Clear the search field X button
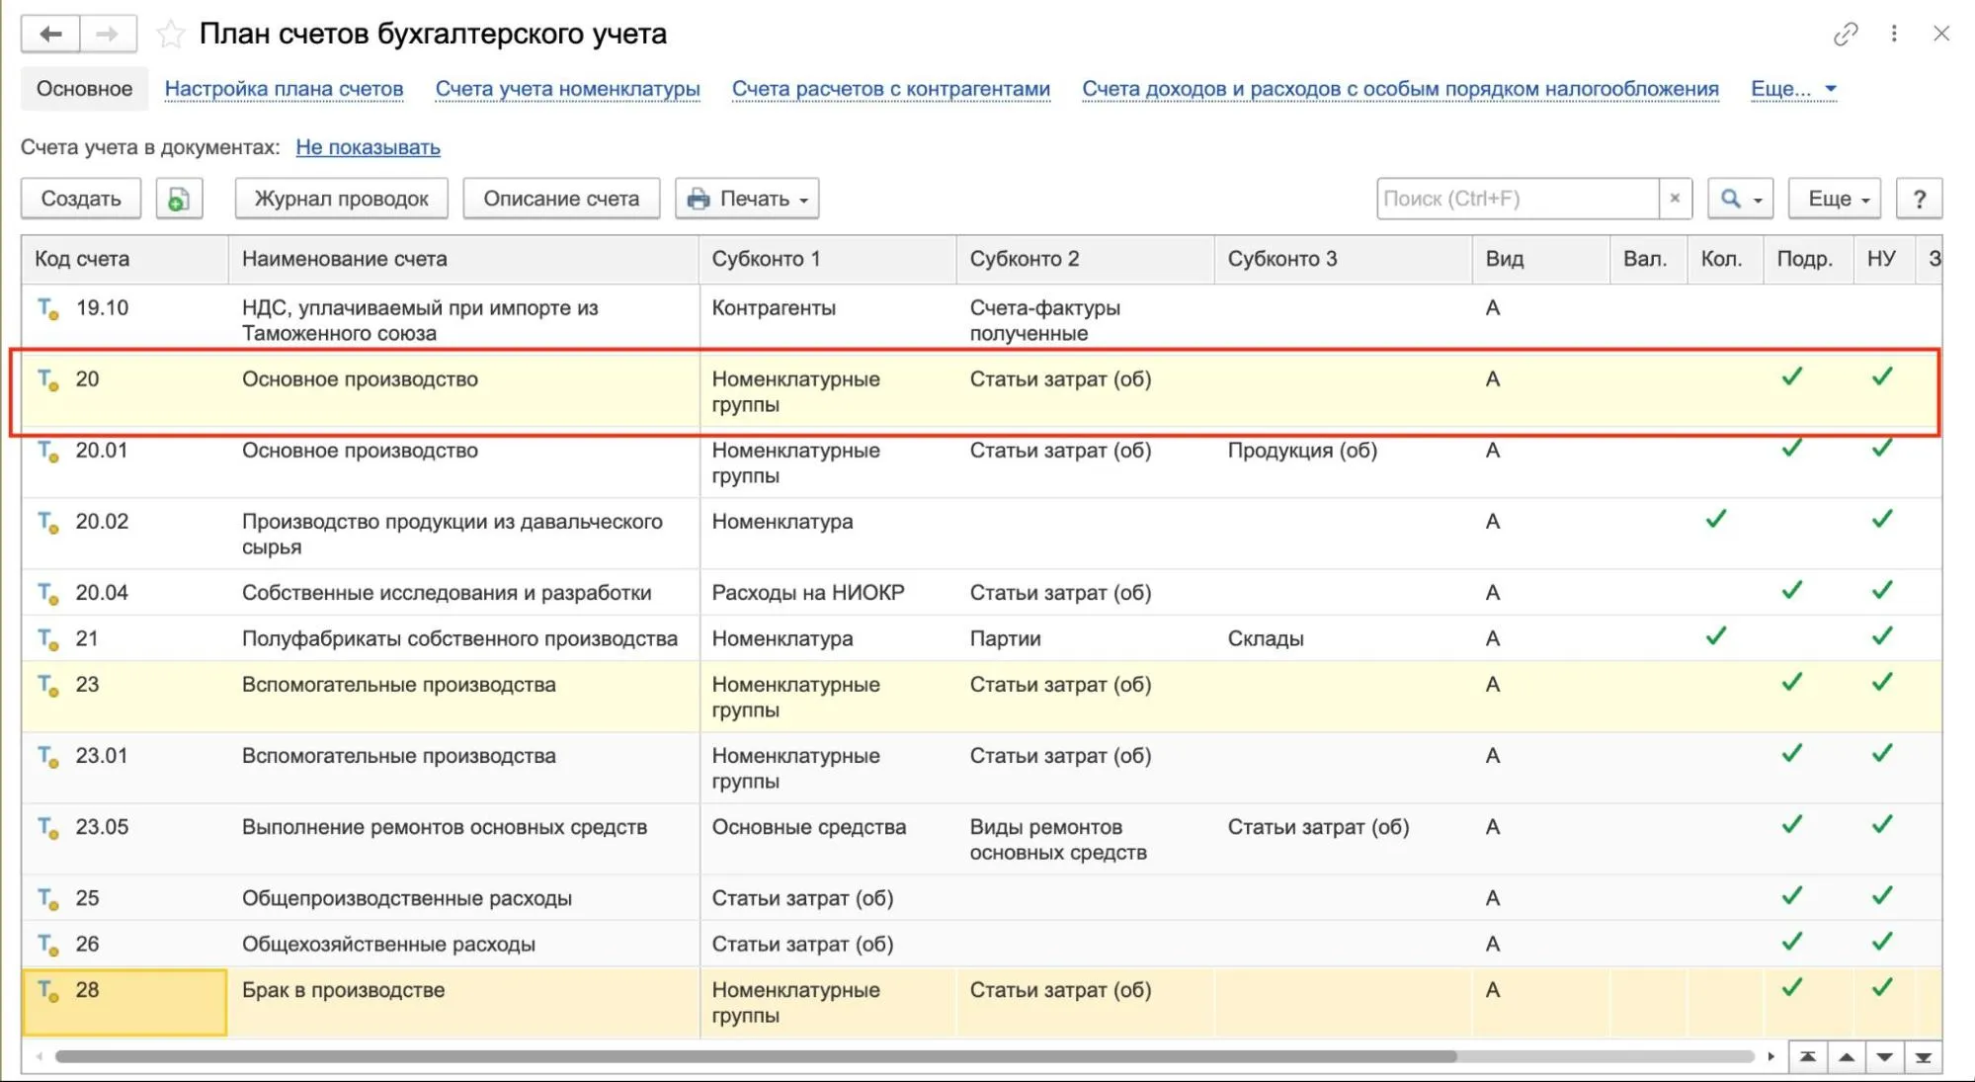Image resolution: width=1975 pixels, height=1082 pixels. 1675,199
